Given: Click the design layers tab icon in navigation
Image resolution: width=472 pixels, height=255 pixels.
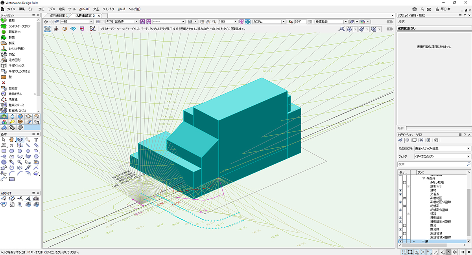Looking at the screenshot, I should click(407, 140).
